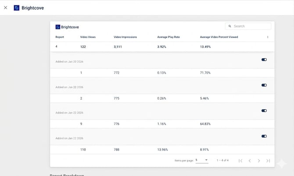Close the Brightcove panel with the X

point(5,8)
